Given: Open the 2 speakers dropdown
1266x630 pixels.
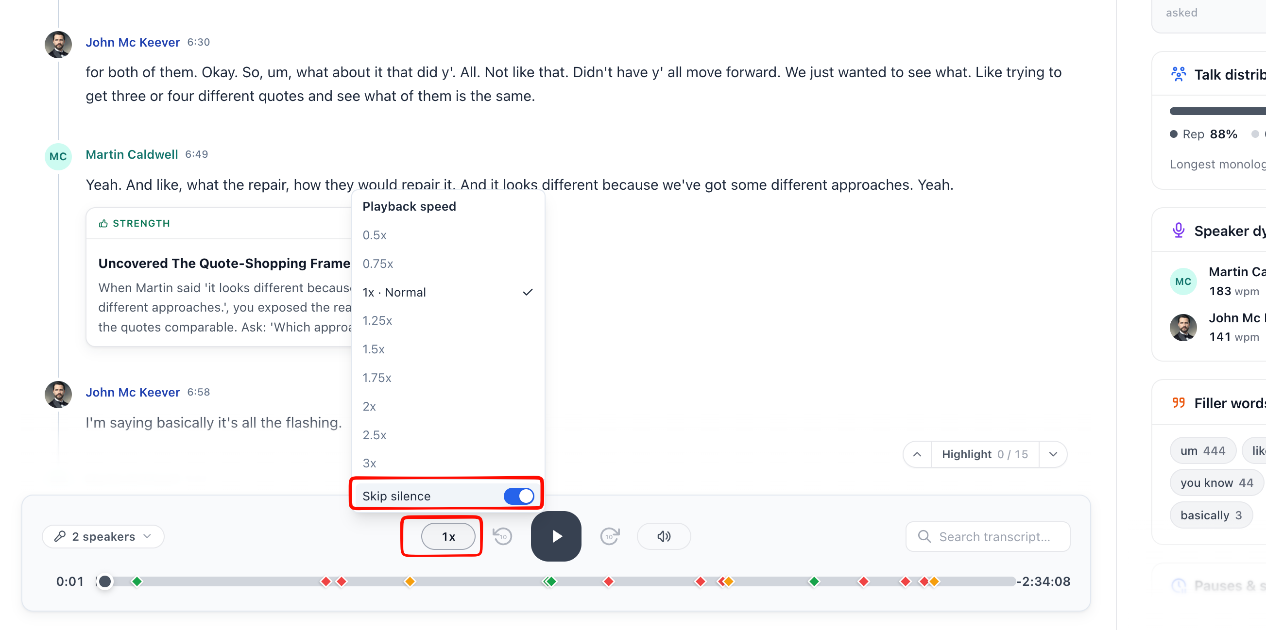Looking at the screenshot, I should (x=103, y=536).
